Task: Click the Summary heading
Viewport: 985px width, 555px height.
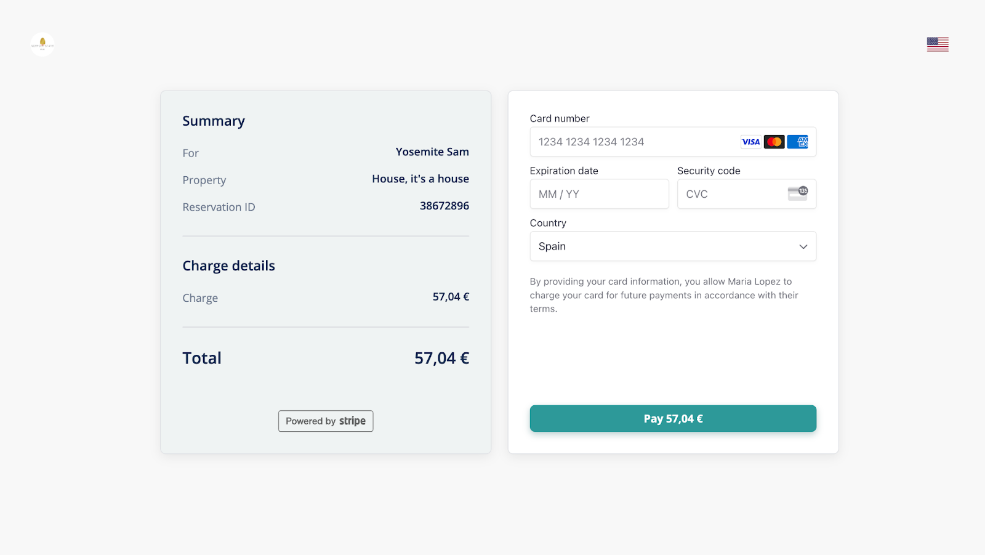Action: click(214, 121)
